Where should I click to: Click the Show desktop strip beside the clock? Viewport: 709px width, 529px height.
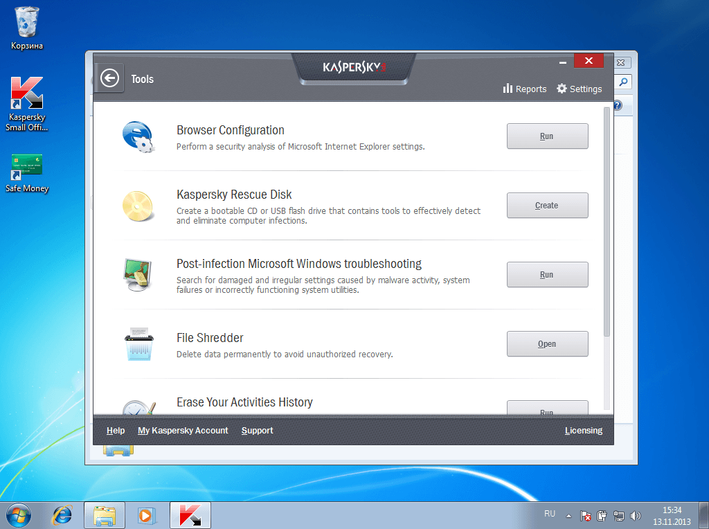point(706,515)
